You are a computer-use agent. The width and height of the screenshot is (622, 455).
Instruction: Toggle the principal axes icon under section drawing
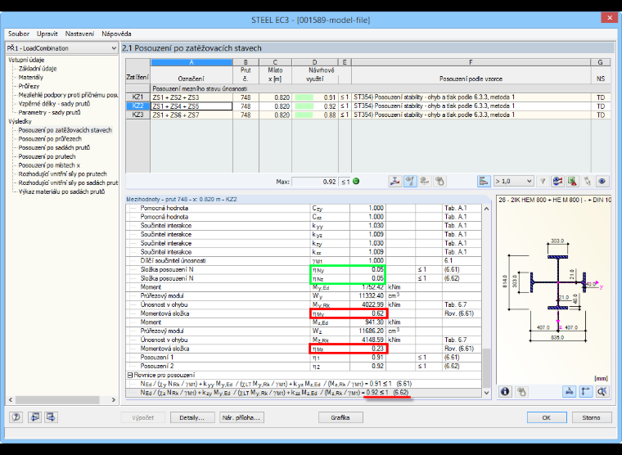click(585, 391)
